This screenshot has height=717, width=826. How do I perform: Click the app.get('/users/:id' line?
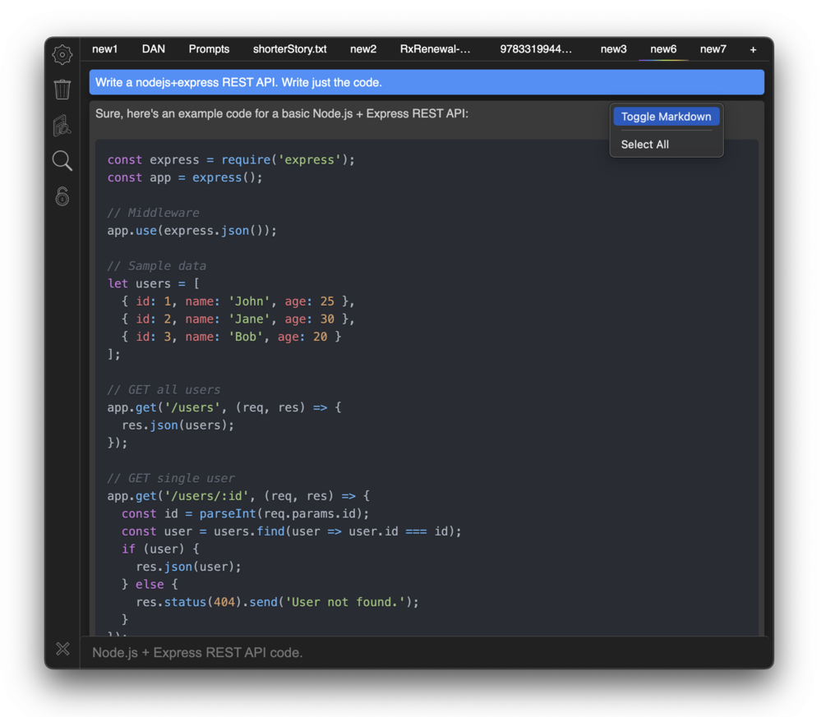pyautogui.click(x=238, y=496)
